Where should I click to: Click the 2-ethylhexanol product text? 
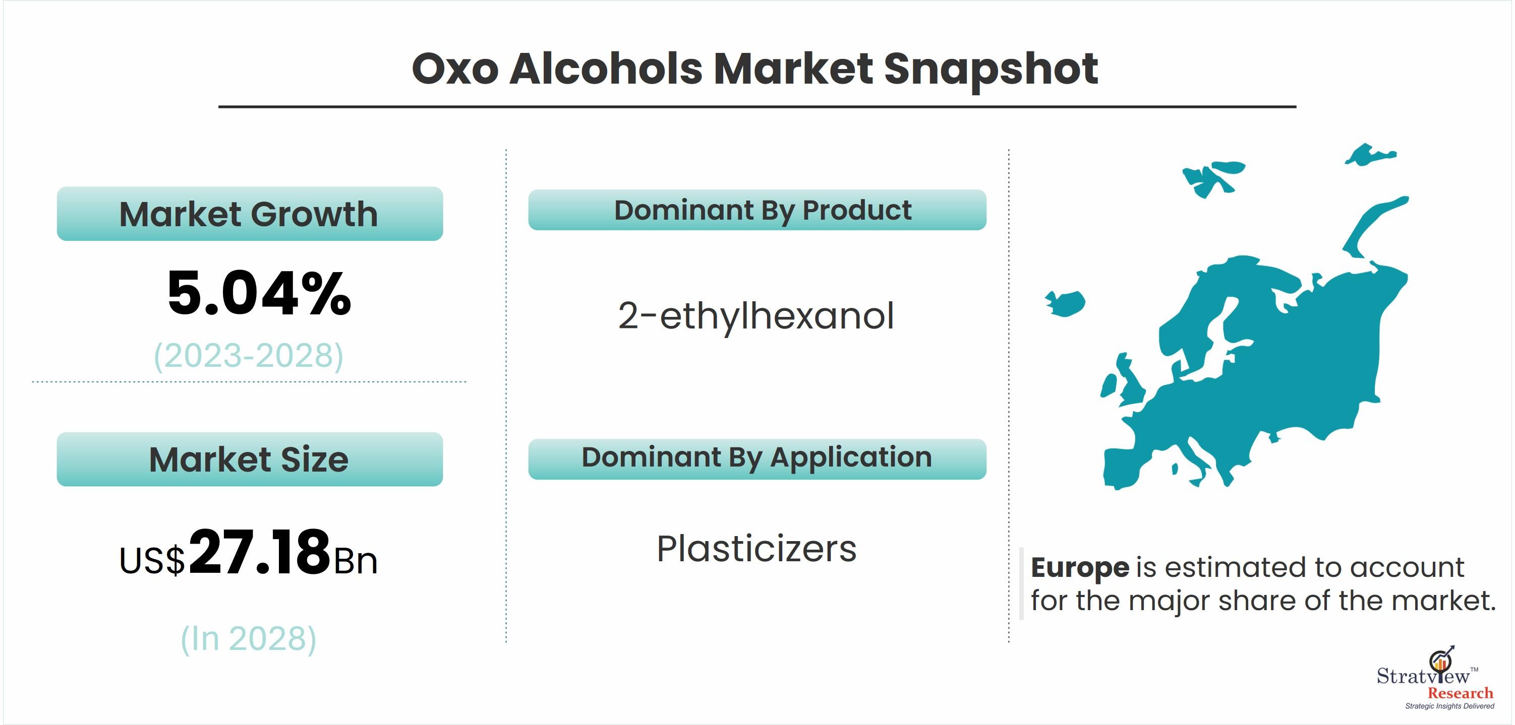tap(756, 315)
